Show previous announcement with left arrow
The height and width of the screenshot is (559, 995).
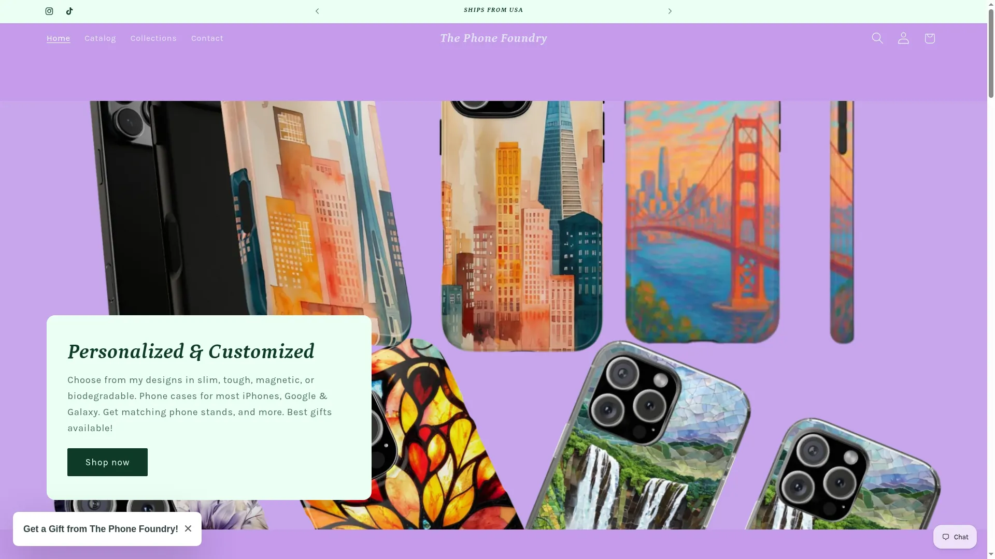317,11
